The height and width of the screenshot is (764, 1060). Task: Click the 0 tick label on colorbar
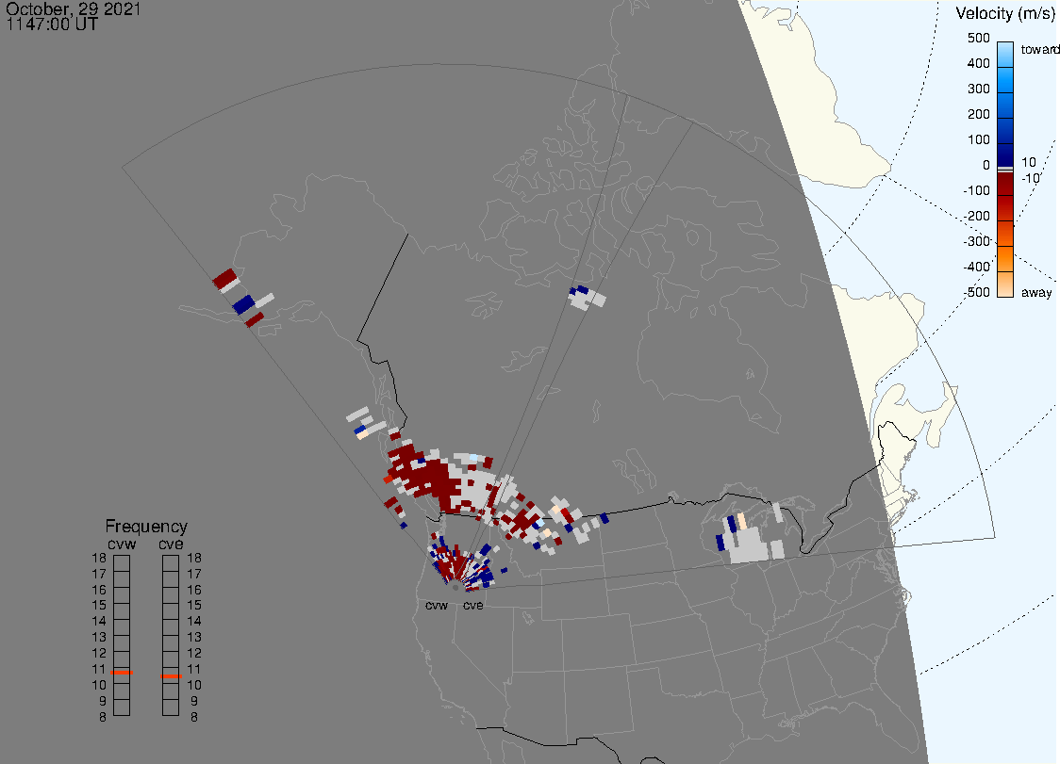coord(986,166)
